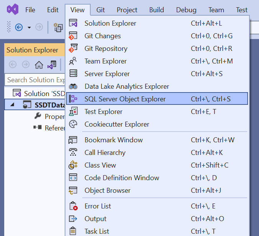Click the Git Changes icon

click(x=73, y=36)
